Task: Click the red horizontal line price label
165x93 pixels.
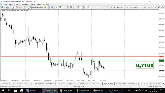Action: click(161, 56)
